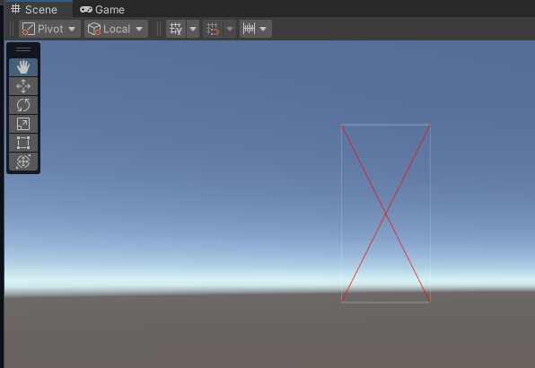This screenshot has width=535, height=368.
Task: Select the Transform tool
Action: coord(23,162)
